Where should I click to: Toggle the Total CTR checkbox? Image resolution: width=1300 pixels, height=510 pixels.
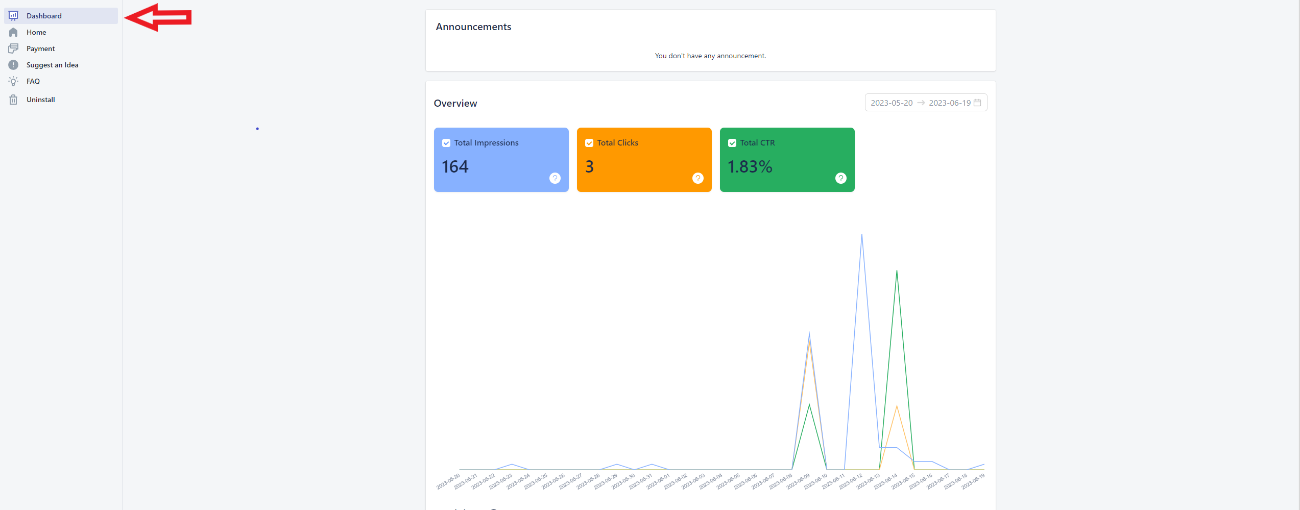pyautogui.click(x=732, y=143)
